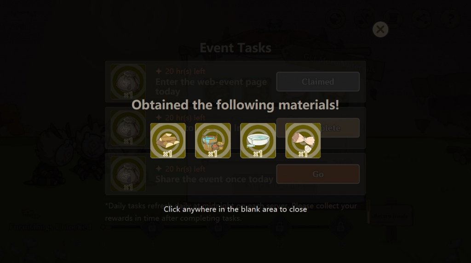Click the obtained wood logs material icon
Image resolution: width=471 pixels, height=263 pixels.
168,140
